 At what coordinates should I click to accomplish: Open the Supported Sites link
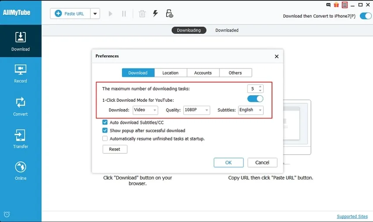pos(352,216)
